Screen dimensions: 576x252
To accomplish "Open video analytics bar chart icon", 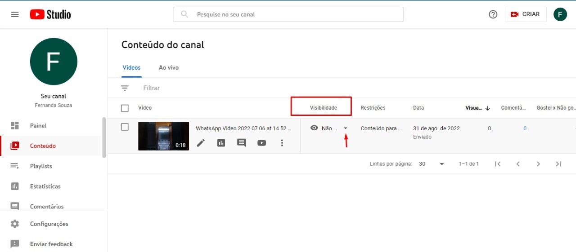I will point(221,143).
